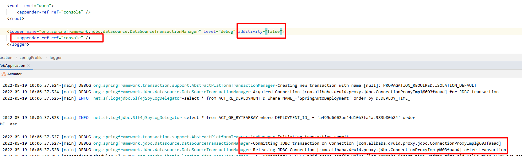The image size is (522, 156).
Task: Open AbstractPlatformTransactionManager link in Initiating transaction commit line
Action: click(184, 137)
